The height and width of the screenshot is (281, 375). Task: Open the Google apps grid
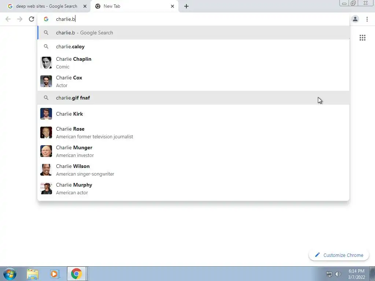tap(362, 38)
